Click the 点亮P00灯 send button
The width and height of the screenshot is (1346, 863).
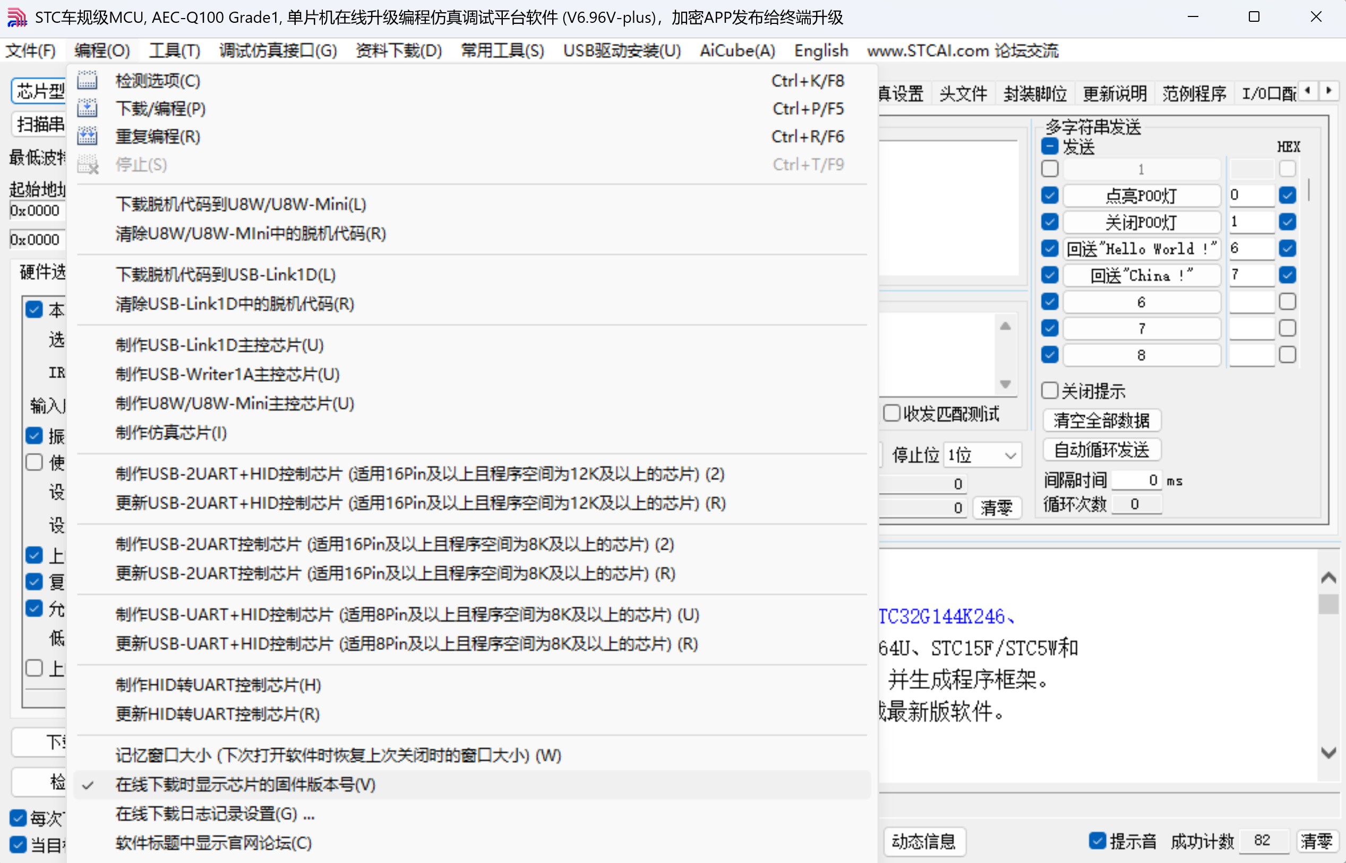click(1141, 195)
